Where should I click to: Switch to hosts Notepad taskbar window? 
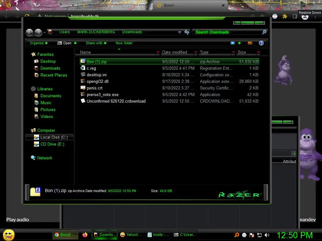[158, 235]
